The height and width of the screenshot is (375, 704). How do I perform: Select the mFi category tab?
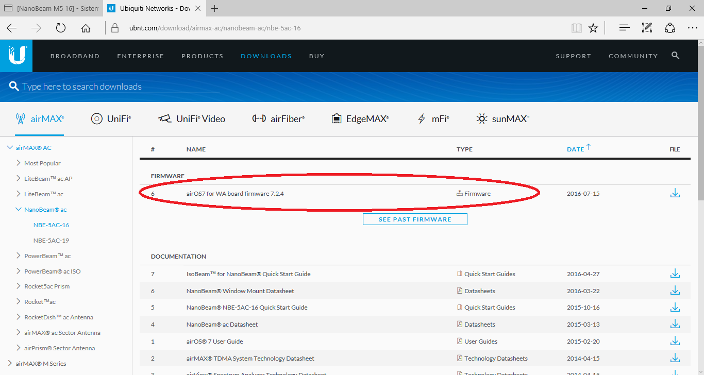click(x=433, y=119)
